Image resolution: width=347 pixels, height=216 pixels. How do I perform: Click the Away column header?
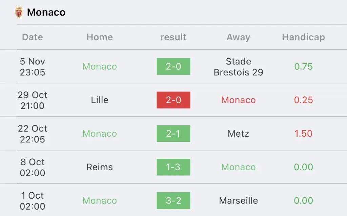238,37
